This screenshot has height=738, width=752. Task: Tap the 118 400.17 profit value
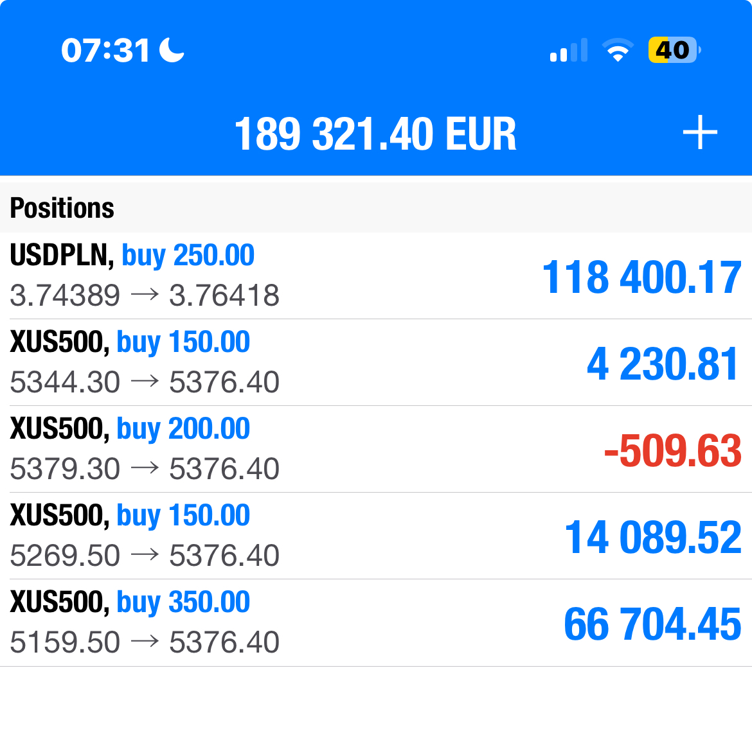(x=641, y=277)
